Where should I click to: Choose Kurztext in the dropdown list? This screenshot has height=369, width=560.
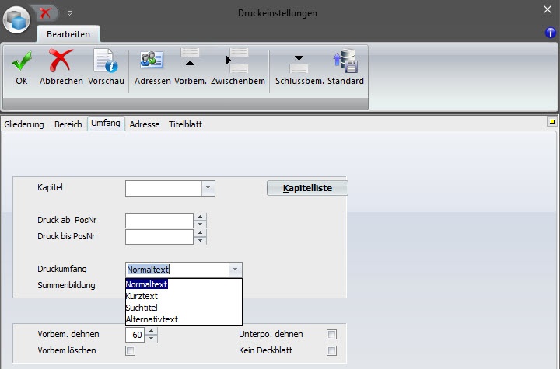(184, 296)
